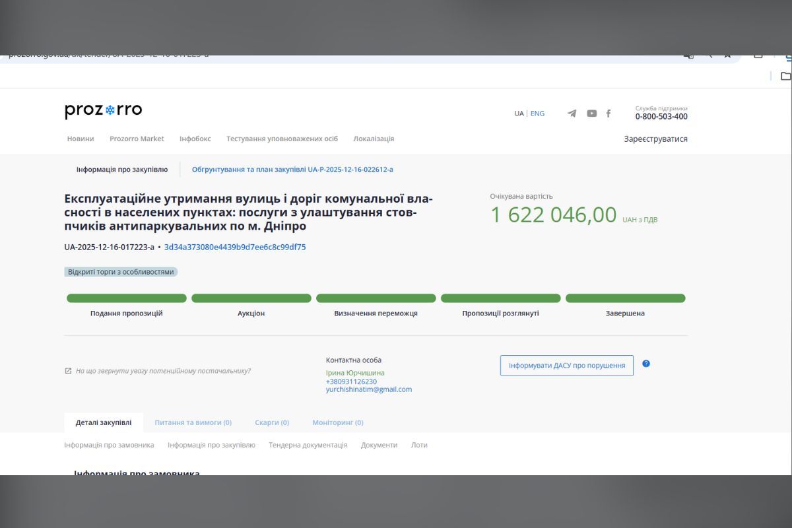
Task: Open the Обгрунтування та план закупівлі link
Action: pos(292,169)
